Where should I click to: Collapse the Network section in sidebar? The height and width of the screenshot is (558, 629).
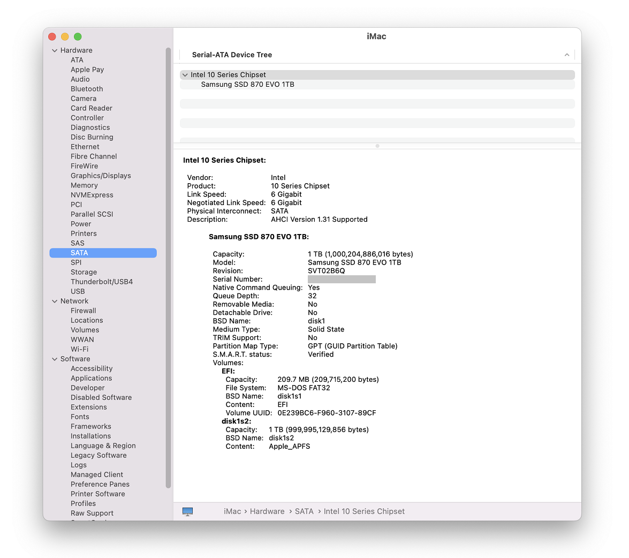click(x=55, y=301)
